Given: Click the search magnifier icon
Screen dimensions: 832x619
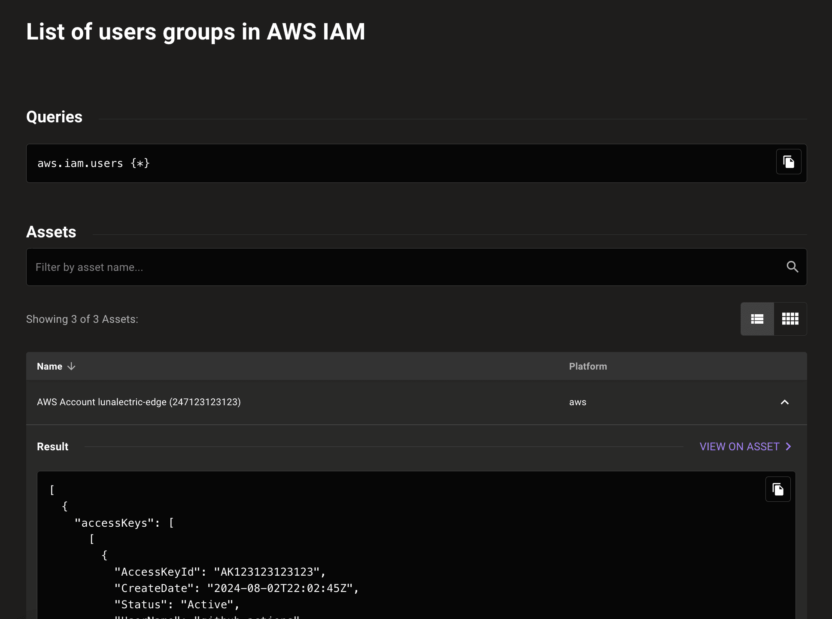Looking at the screenshot, I should (x=792, y=267).
